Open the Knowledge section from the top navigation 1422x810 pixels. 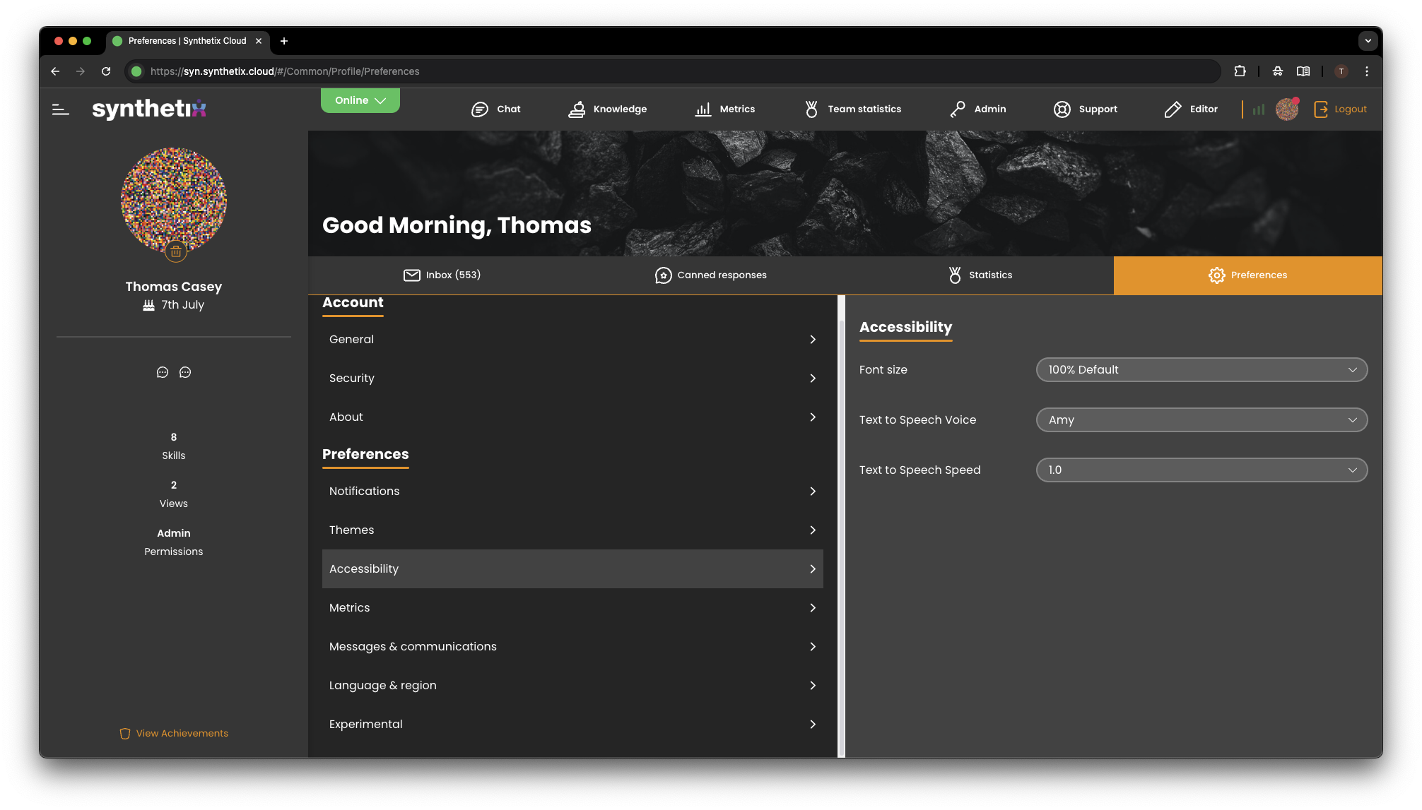point(608,109)
